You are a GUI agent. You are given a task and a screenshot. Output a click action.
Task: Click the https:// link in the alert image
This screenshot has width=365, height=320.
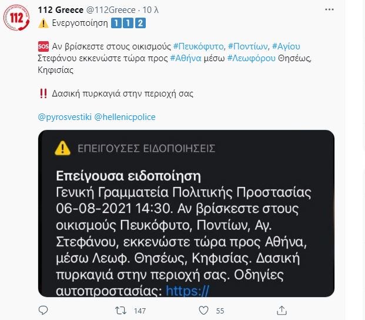pyautogui.click(x=187, y=290)
